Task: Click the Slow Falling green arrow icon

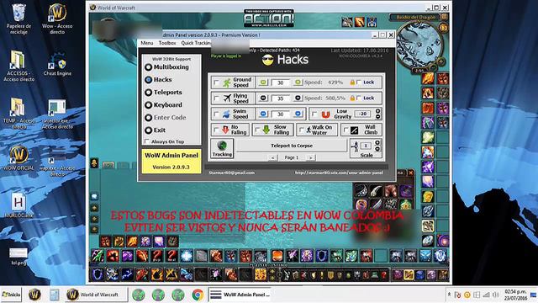Action: pos(266,130)
